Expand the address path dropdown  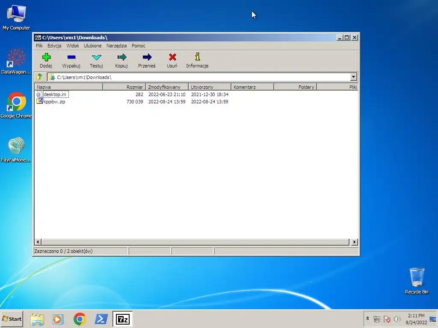coord(354,77)
